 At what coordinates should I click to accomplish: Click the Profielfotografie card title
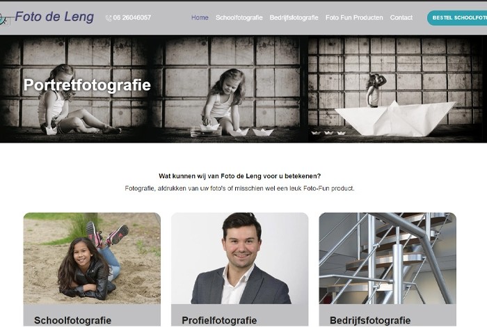pos(219,320)
